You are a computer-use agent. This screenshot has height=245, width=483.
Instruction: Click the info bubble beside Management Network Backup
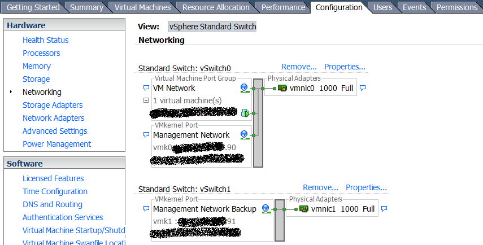(146, 209)
